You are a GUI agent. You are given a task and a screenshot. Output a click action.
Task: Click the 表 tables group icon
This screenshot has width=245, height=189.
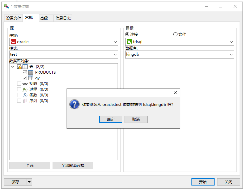click(x=25, y=67)
